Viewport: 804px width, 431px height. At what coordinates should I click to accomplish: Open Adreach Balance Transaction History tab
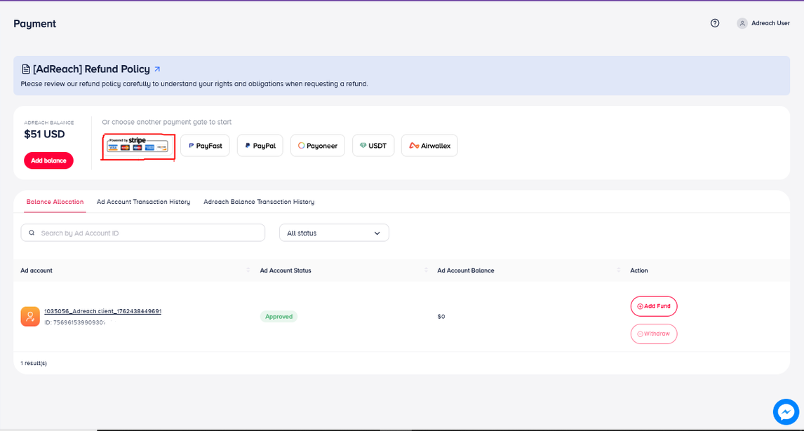[259, 202]
